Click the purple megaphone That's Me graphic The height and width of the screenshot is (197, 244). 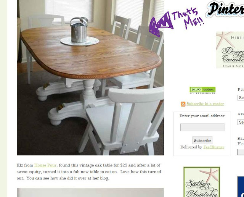[x=176, y=22]
